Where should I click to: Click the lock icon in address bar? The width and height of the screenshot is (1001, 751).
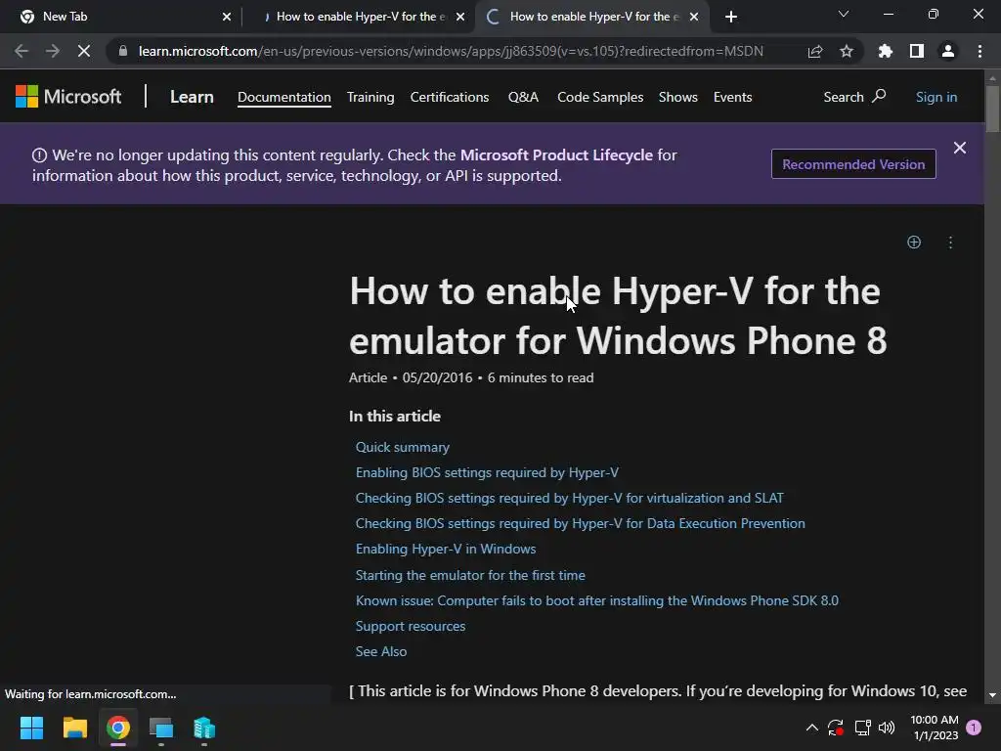click(x=123, y=51)
